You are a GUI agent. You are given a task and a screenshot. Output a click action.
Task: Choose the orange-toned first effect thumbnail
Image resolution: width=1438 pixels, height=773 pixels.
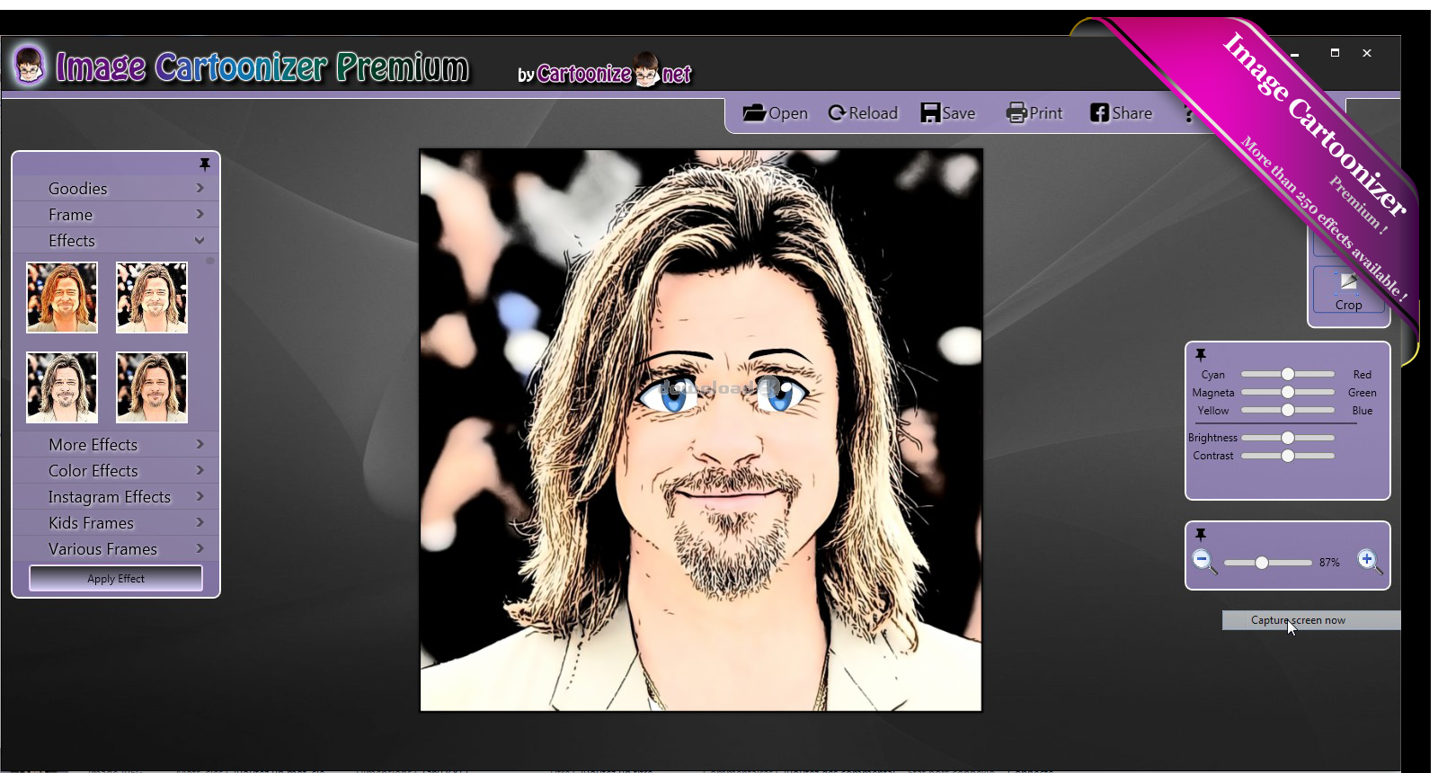62,298
